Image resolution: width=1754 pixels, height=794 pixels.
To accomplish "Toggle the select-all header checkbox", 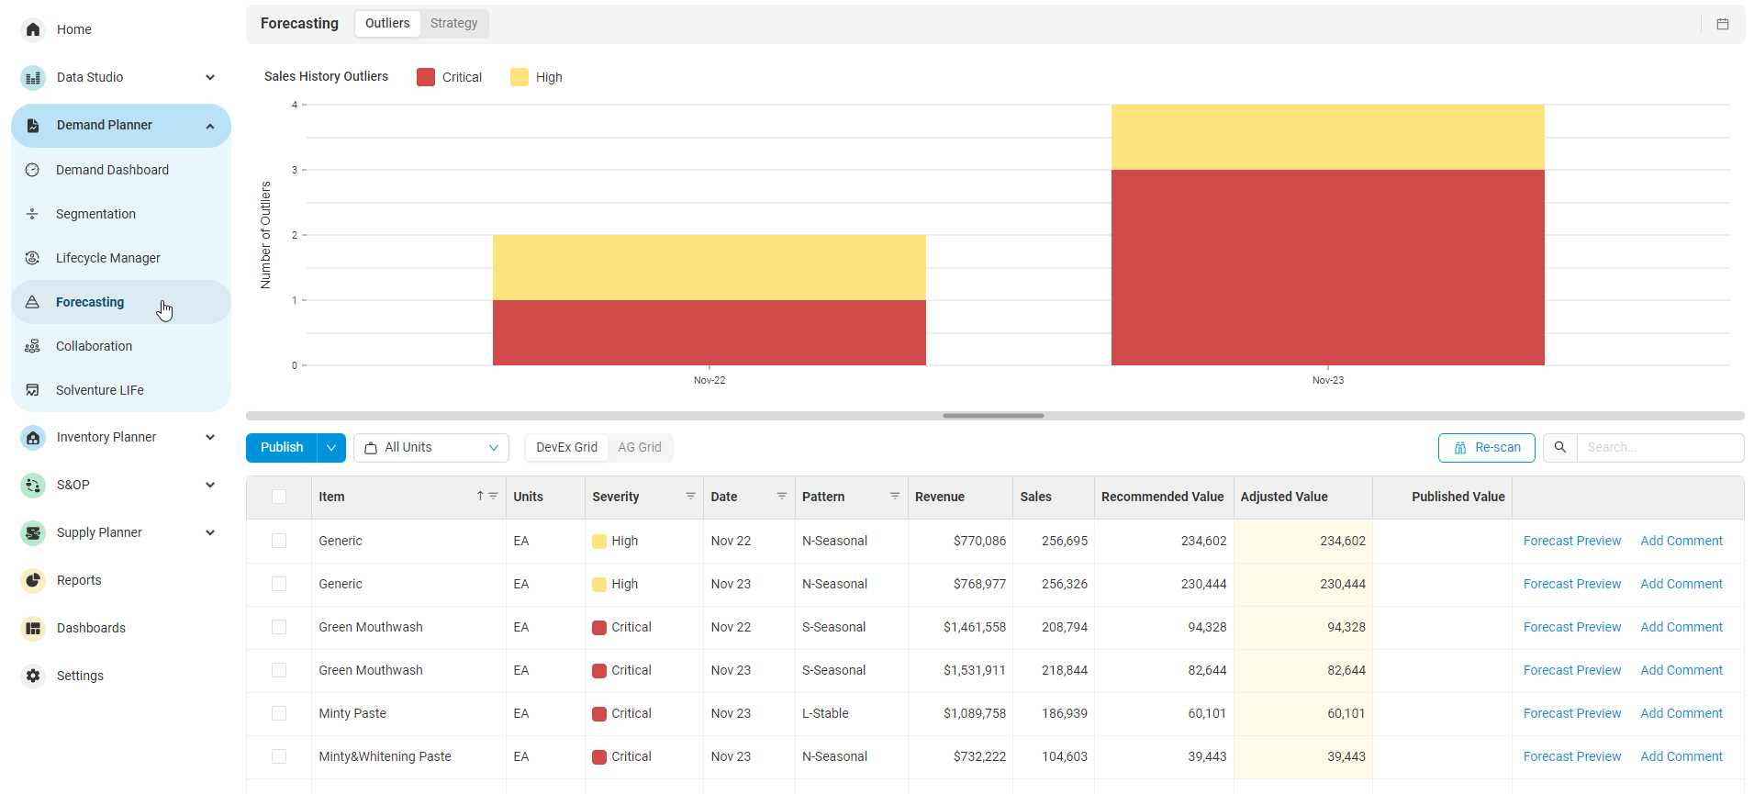I will tap(279, 497).
